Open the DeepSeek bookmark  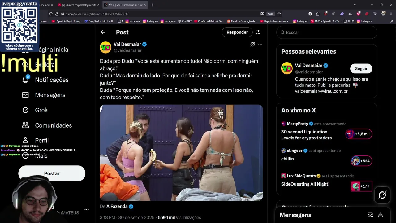pos(99,21)
